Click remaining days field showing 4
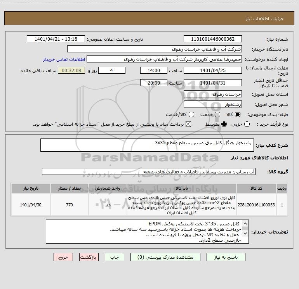 (x=112, y=70)
